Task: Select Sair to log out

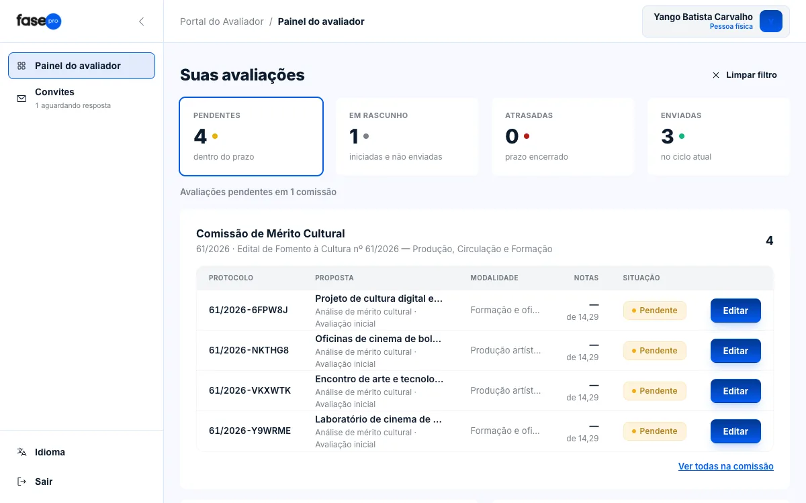Action: (81, 482)
